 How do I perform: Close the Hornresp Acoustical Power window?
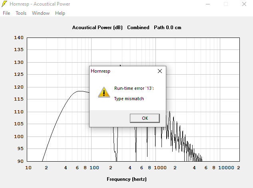point(244,4)
